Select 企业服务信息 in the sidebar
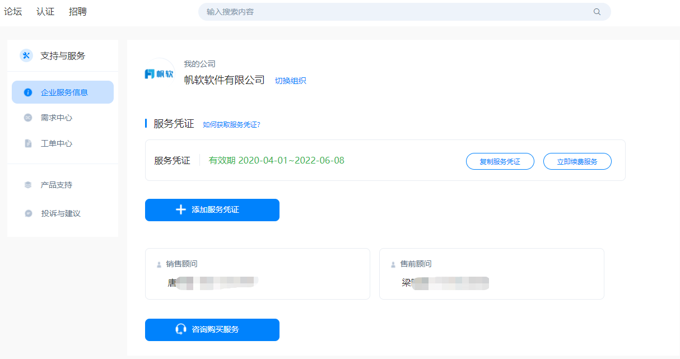Screen dimensions: 680x359 tap(63, 92)
